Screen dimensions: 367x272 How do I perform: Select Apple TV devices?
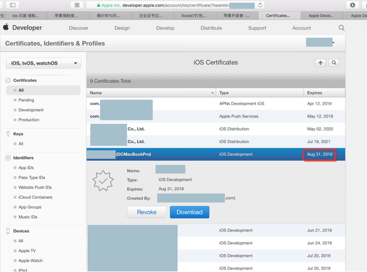(27, 251)
